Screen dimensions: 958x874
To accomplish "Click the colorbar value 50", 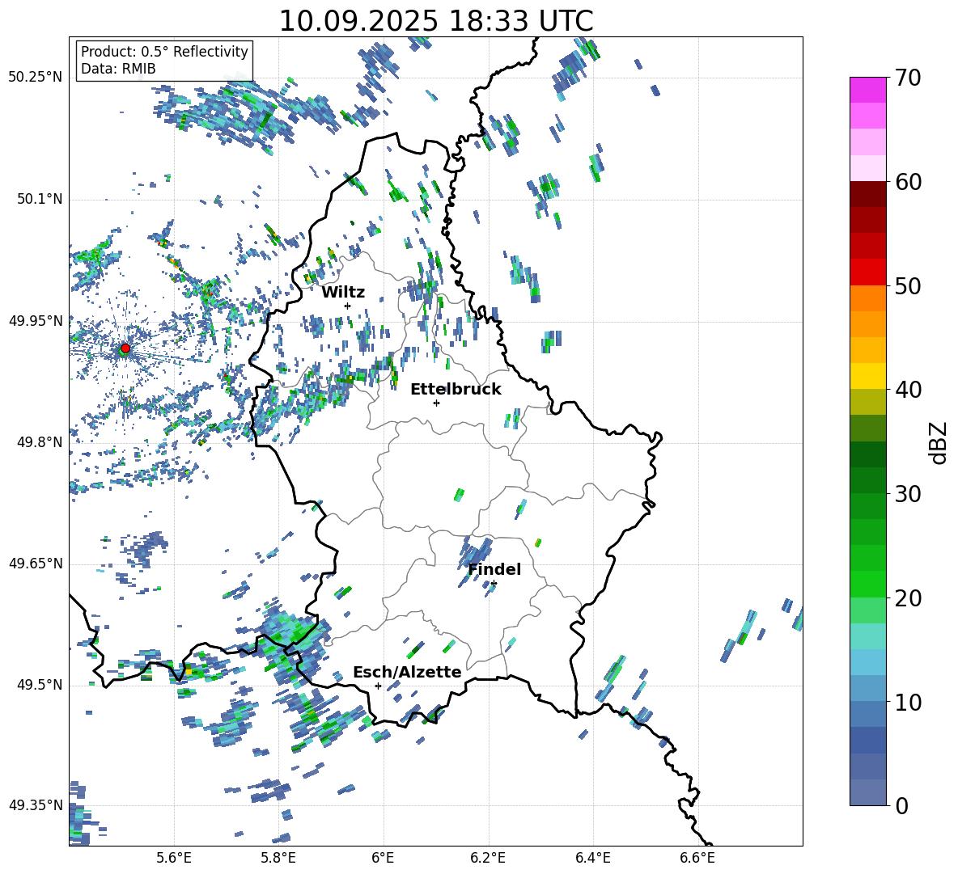I will click(x=908, y=285).
